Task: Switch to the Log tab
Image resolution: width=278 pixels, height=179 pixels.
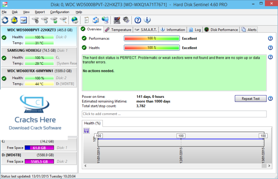Action: click(x=195, y=30)
